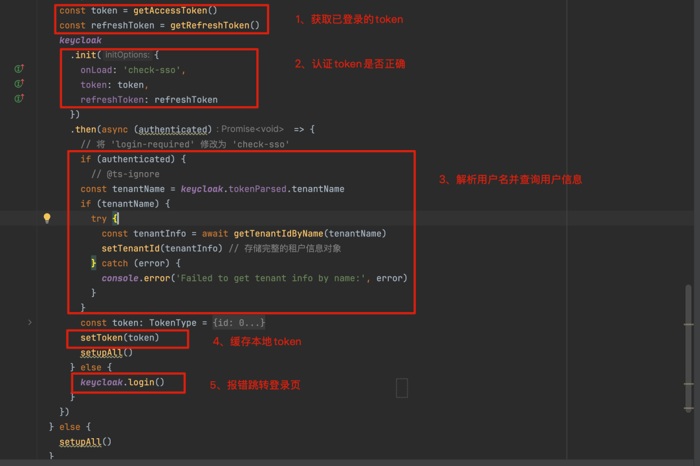The image size is (700, 466).
Task: Click the 'async' keyword
Action: (x=115, y=129)
